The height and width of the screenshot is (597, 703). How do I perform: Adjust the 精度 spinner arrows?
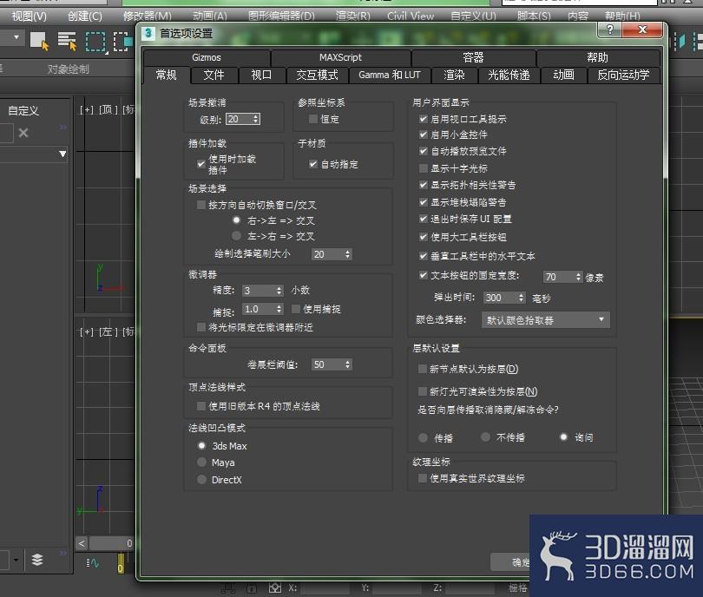point(279,291)
